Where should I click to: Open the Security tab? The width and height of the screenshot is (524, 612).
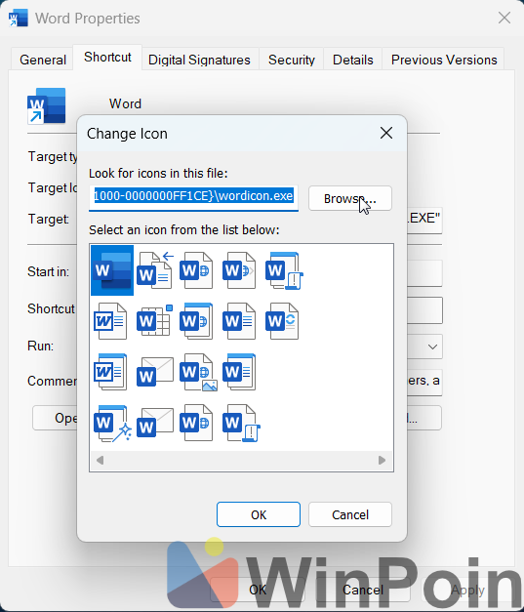coord(292,60)
